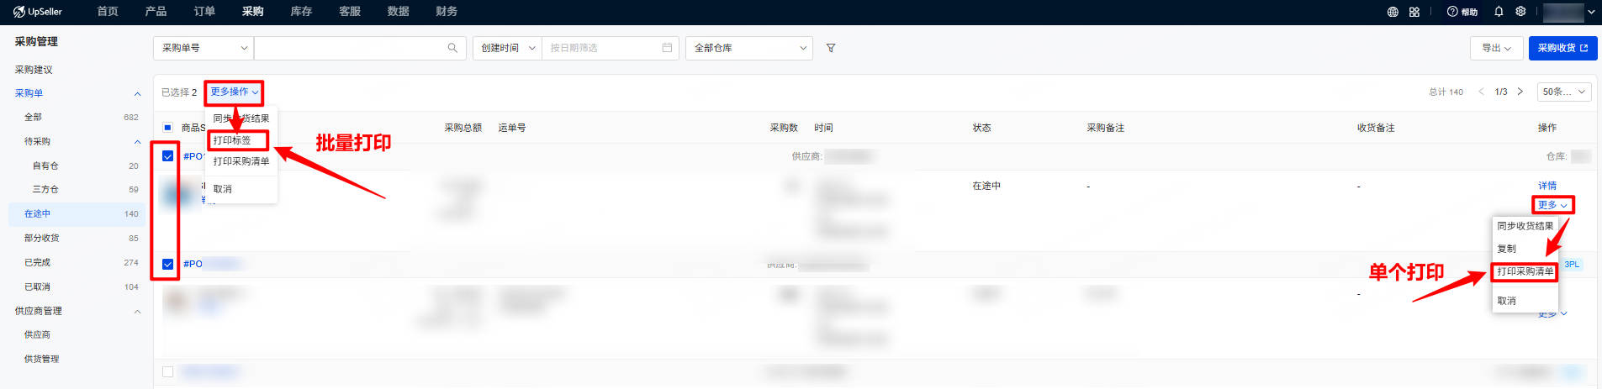Open the 更多 dropdown in first row

1552,205
